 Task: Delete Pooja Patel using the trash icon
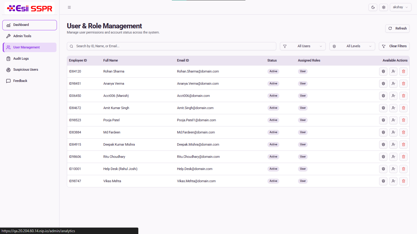pyautogui.click(x=403, y=120)
